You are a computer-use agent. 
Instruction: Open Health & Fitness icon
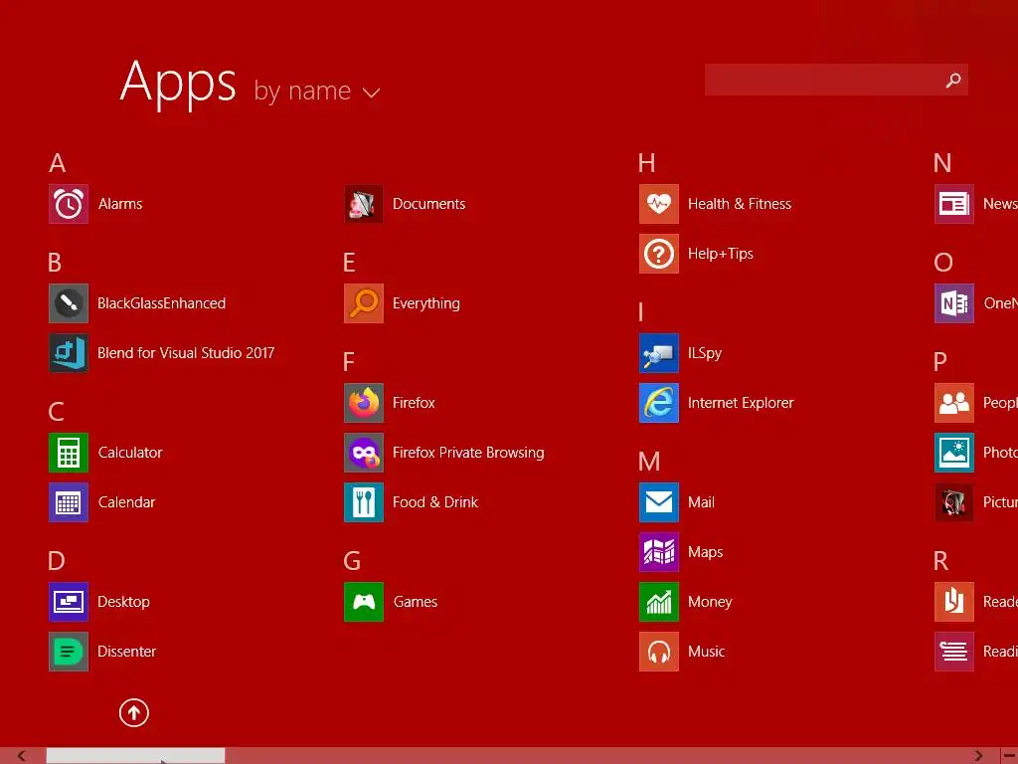pos(659,204)
